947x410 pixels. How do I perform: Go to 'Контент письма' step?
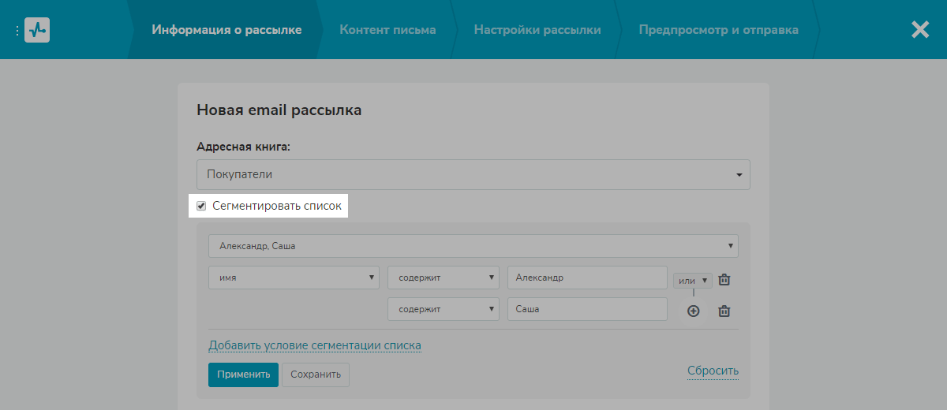click(387, 30)
